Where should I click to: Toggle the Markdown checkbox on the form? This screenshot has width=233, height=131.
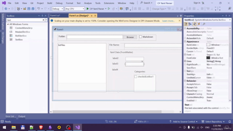141,37
